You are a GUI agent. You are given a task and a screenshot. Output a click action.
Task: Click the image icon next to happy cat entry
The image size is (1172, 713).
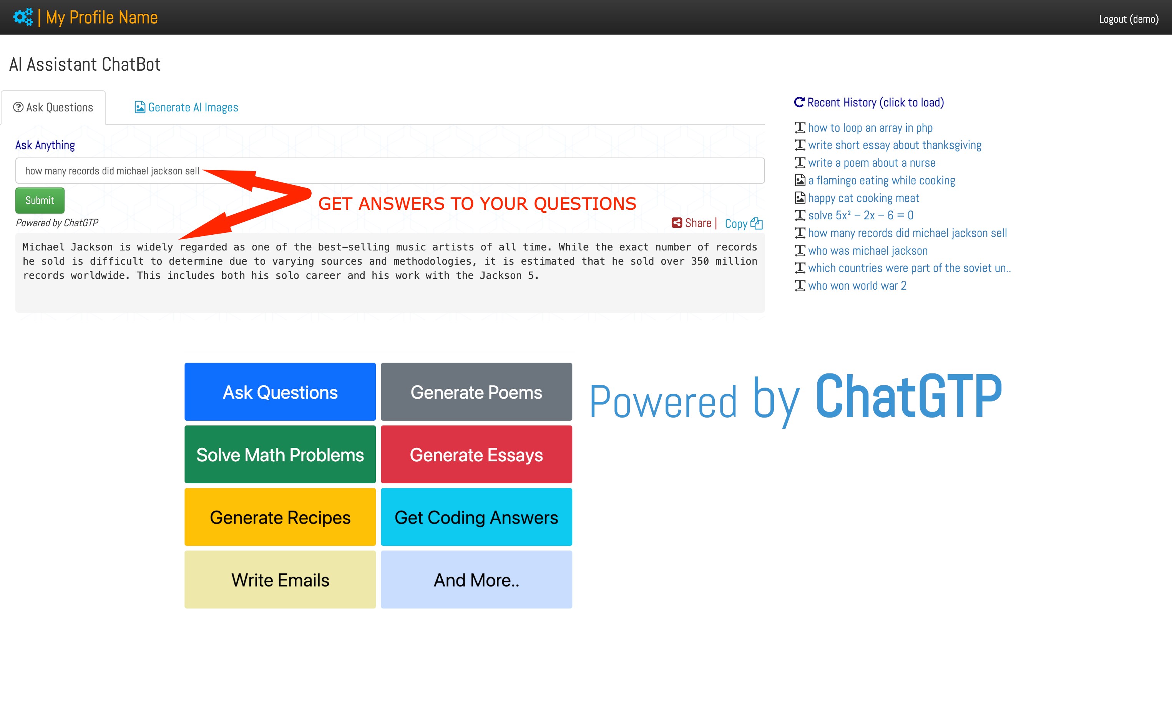(x=800, y=197)
